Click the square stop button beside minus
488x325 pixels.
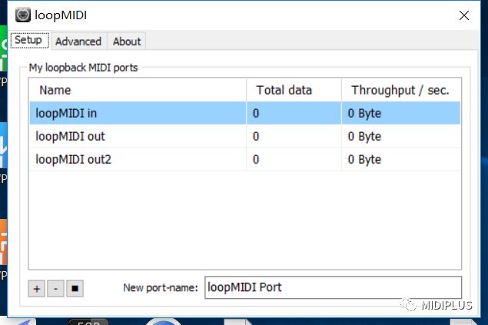click(75, 288)
